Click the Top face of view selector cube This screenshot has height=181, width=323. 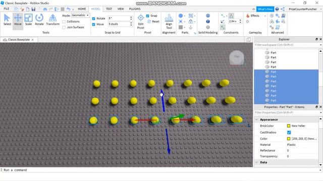point(237,57)
